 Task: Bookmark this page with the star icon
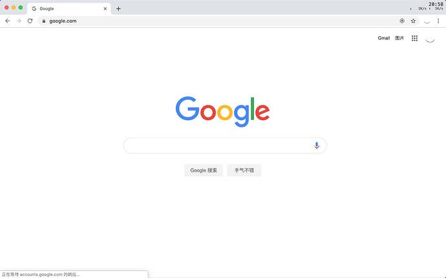(413, 21)
